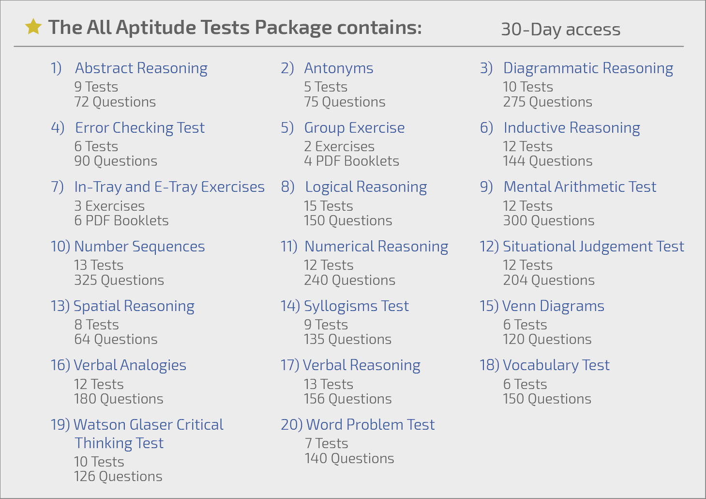Open Mental Arithmetic Test link
This screenshot has width=706, height=499.
[x=580, y=187]
